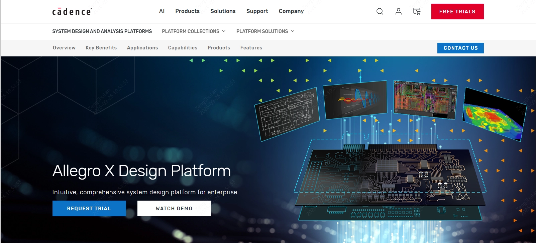Jump to the Capabilities section
The image size is (536, 243).
coord(183,48)
